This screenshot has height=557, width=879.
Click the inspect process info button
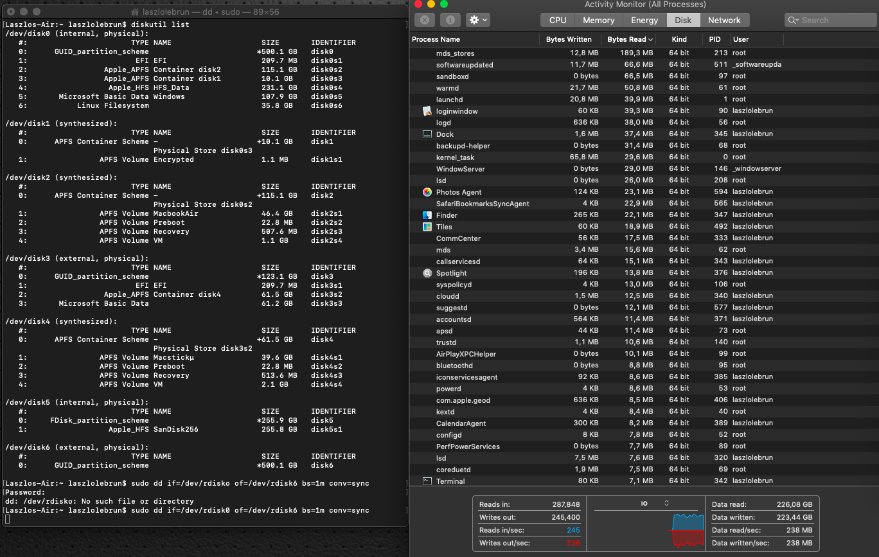pos(450,20)
